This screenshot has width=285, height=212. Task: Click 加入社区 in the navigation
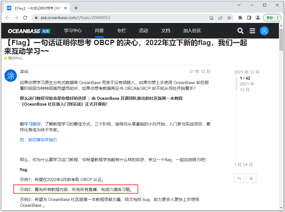pyautogui.click(x=192, y=31)
